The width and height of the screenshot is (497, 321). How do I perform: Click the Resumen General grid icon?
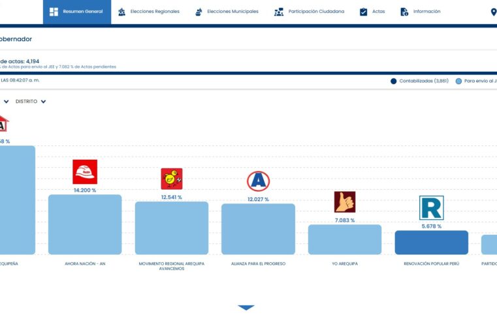coord(54,12)
